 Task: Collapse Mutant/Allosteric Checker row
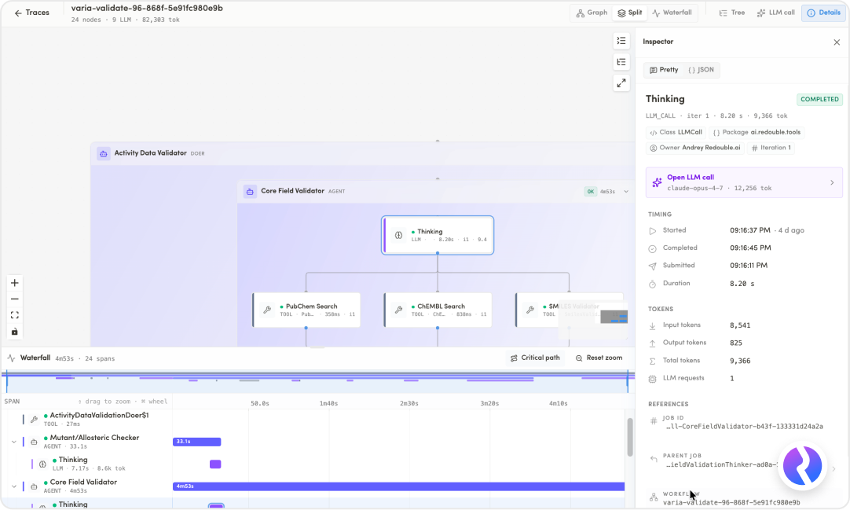(x=13, y=442)
